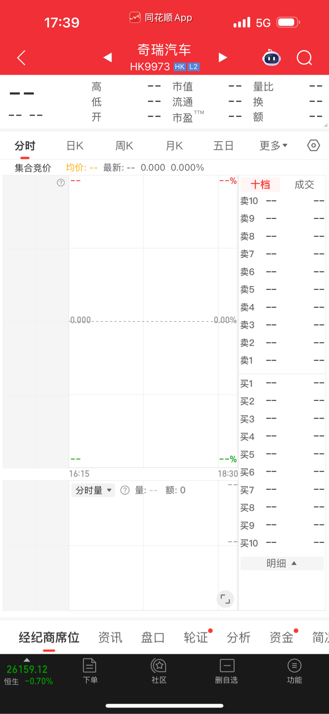
Task: Open the 盘口 tab
Action: point(153,637)
